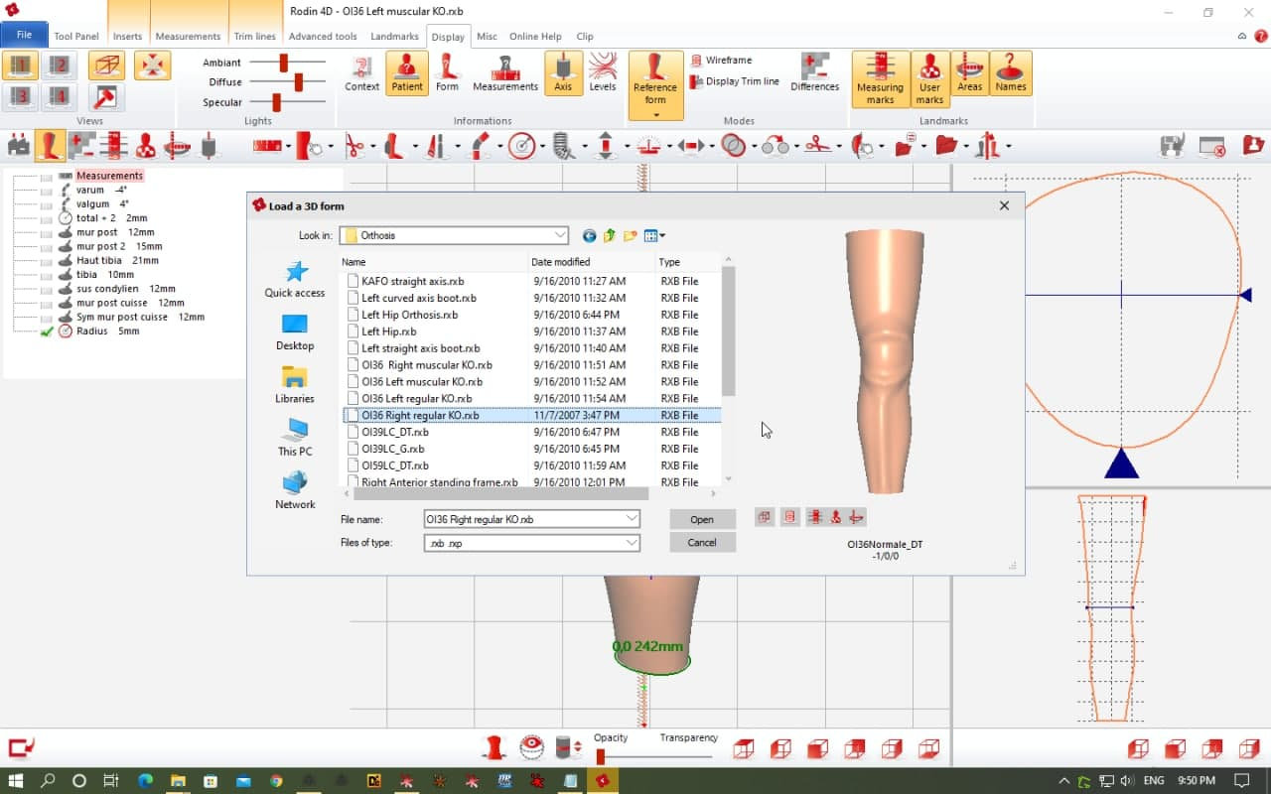
Task: Activate the Axis mode icon
Action: point(563,72)
